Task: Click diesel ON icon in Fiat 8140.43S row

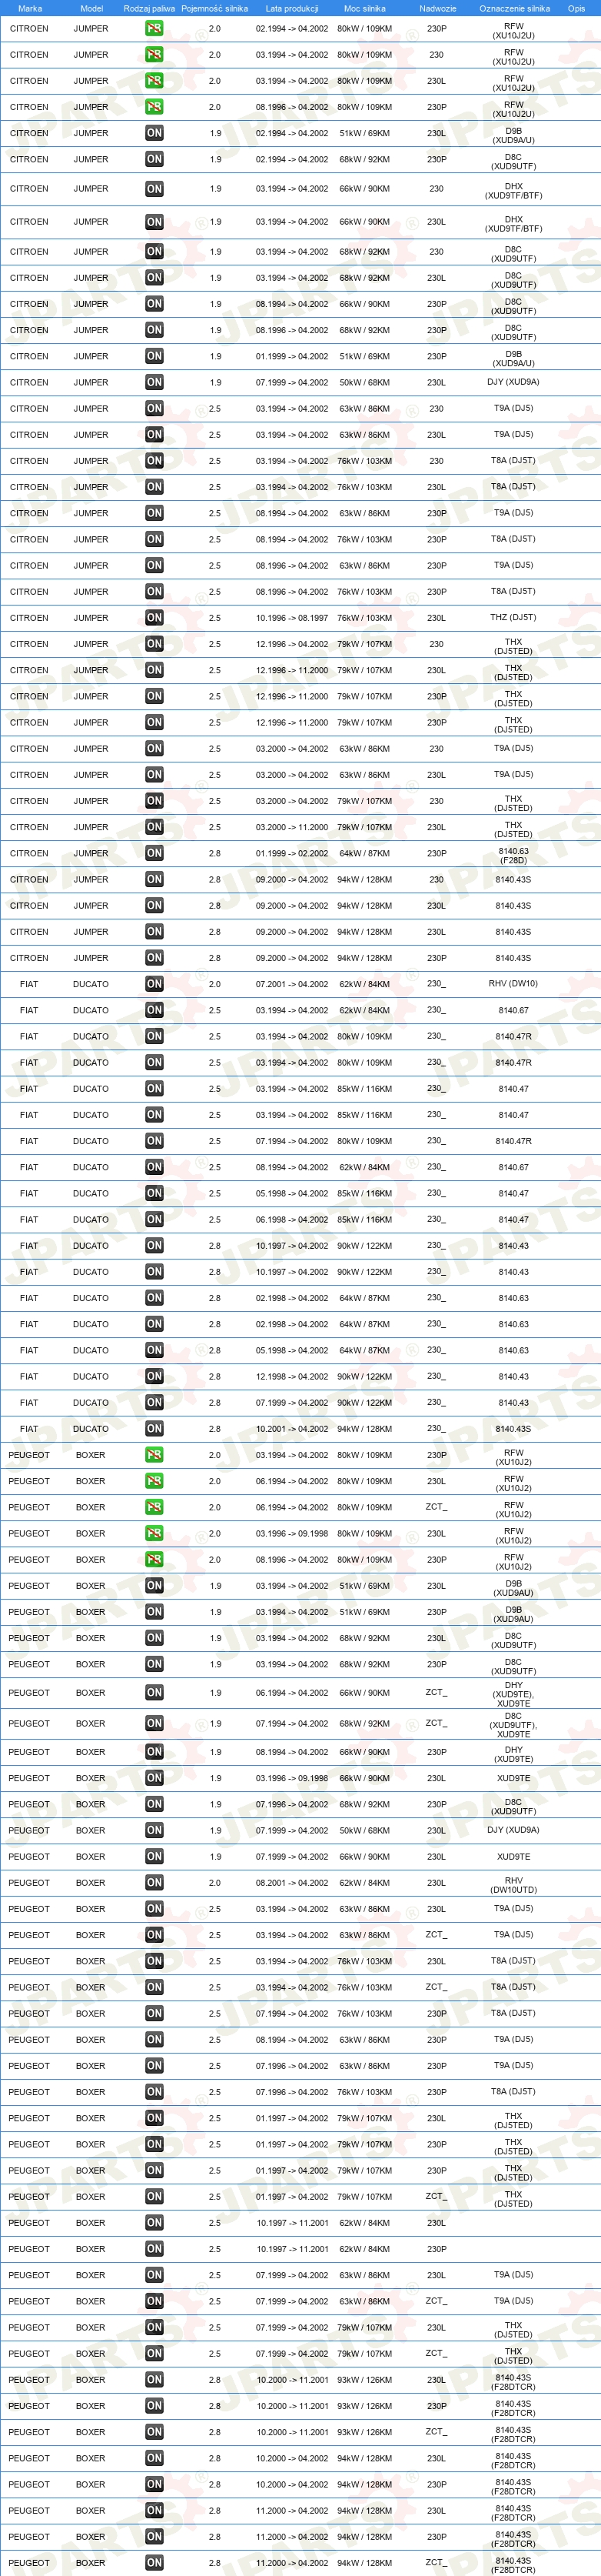Action: [x=154, y=1429]
